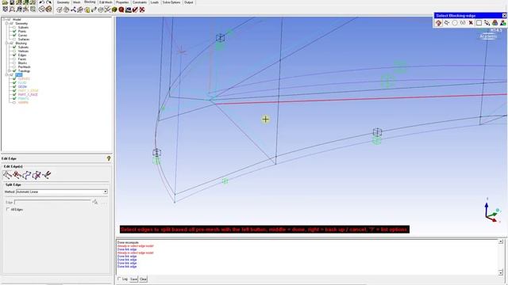Collapse the Blocking tree node
The height and width of the screenshot is (285, 508).
coord(7,44)
